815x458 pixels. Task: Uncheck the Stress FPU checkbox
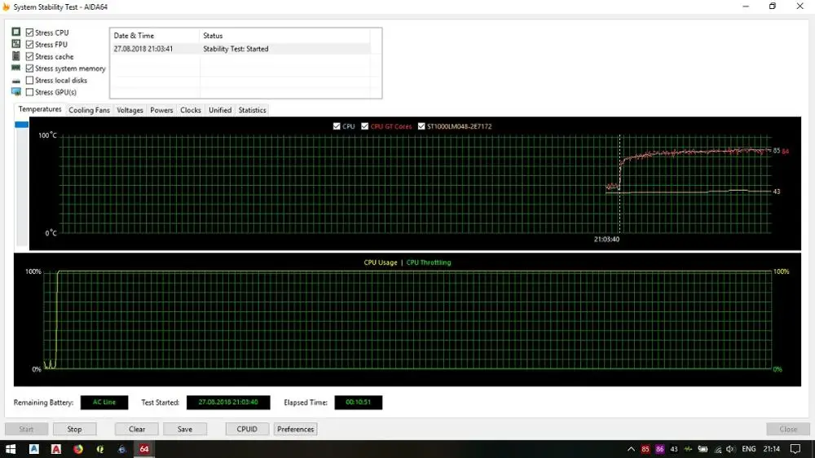tap(29, 44)
